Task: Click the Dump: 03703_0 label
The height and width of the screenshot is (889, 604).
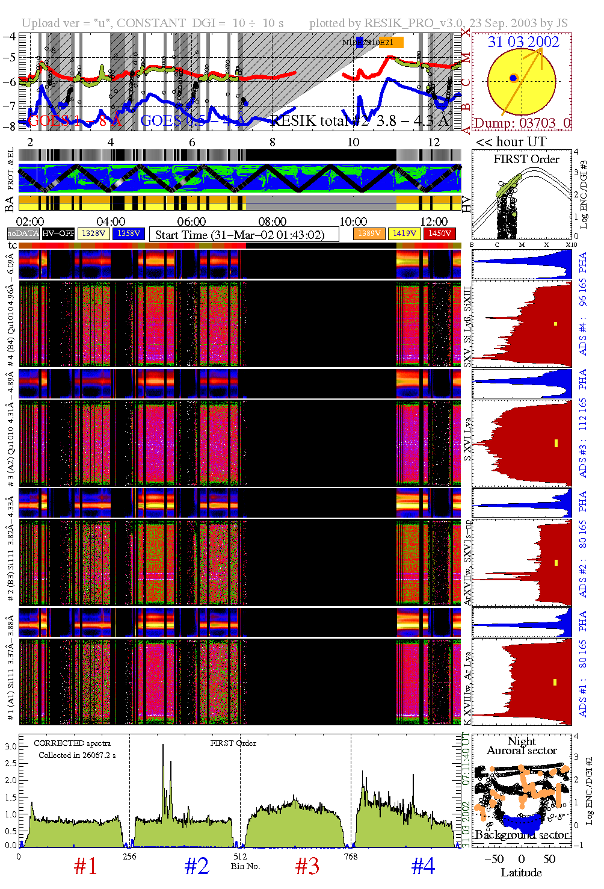Action: [522, 123]
